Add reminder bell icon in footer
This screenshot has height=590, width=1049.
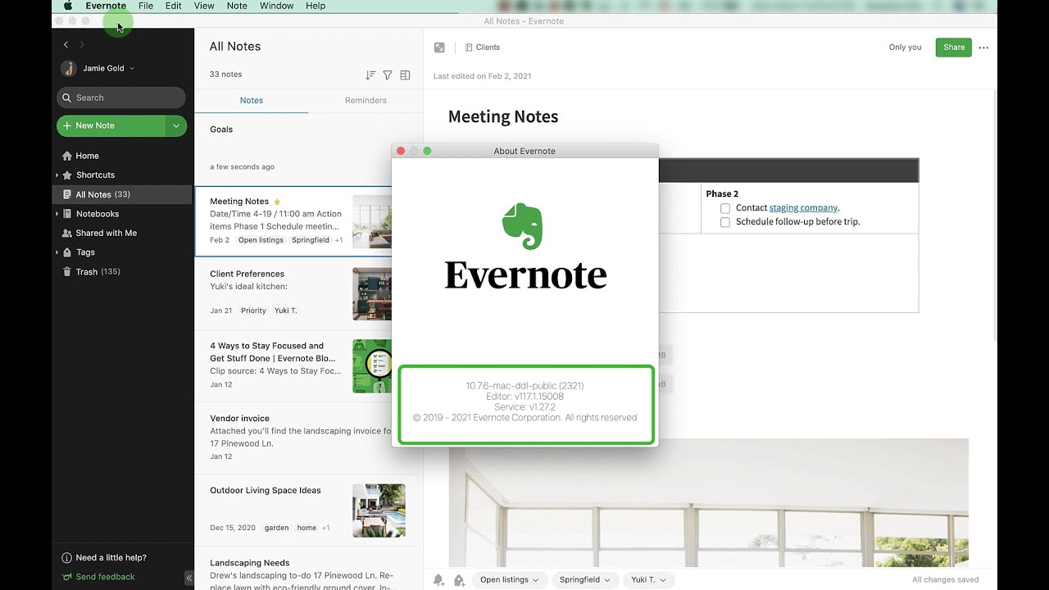pyautogui.click(x=439, y=579)
